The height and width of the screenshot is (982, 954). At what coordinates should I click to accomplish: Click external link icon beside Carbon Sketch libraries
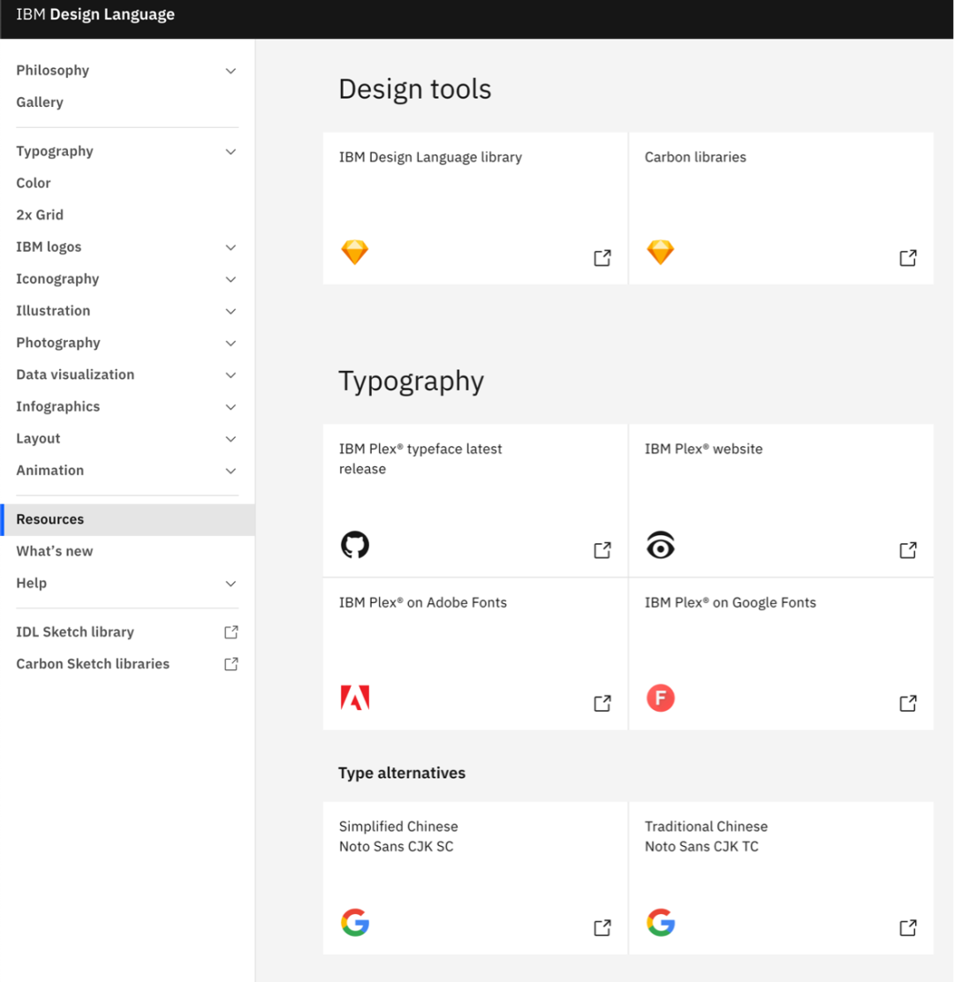coord(231,664)
